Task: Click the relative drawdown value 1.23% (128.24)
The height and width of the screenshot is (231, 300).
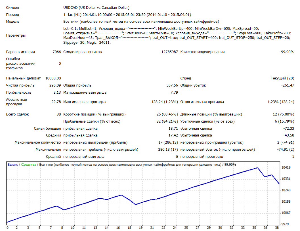Action: click(x=281, y=102)
